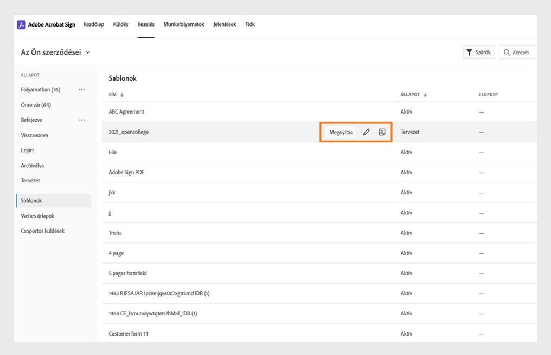
Task: Expand the Az Ön szerződései dropdown
Action: tap(88, 52)
